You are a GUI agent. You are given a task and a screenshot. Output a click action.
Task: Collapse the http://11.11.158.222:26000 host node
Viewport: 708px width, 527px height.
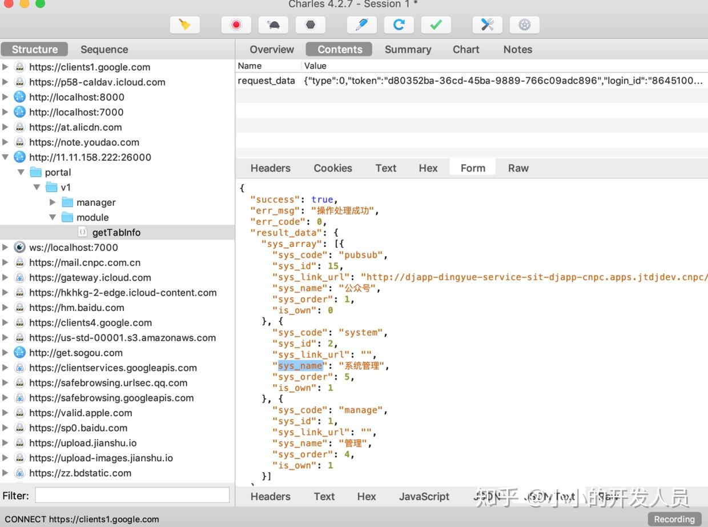(x=6, y=157)
